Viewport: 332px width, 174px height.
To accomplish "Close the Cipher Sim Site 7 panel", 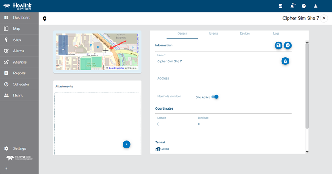I will (324, 19).
